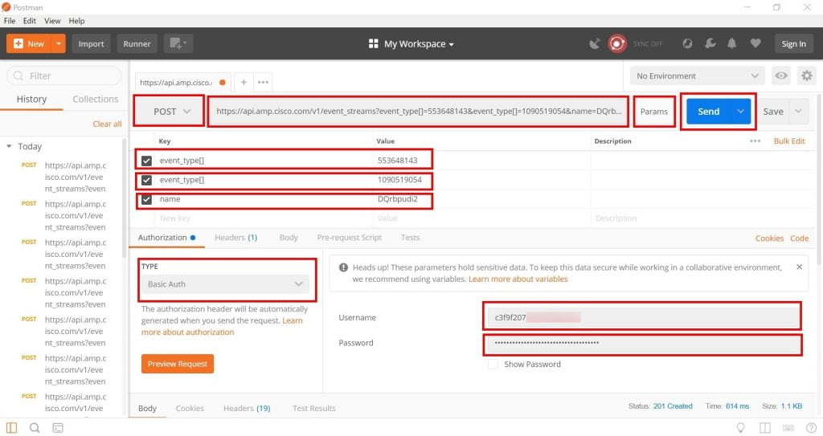Click Learn more about variables link
The height and width of the screenshot is (436, 823).
click(518, 279)
